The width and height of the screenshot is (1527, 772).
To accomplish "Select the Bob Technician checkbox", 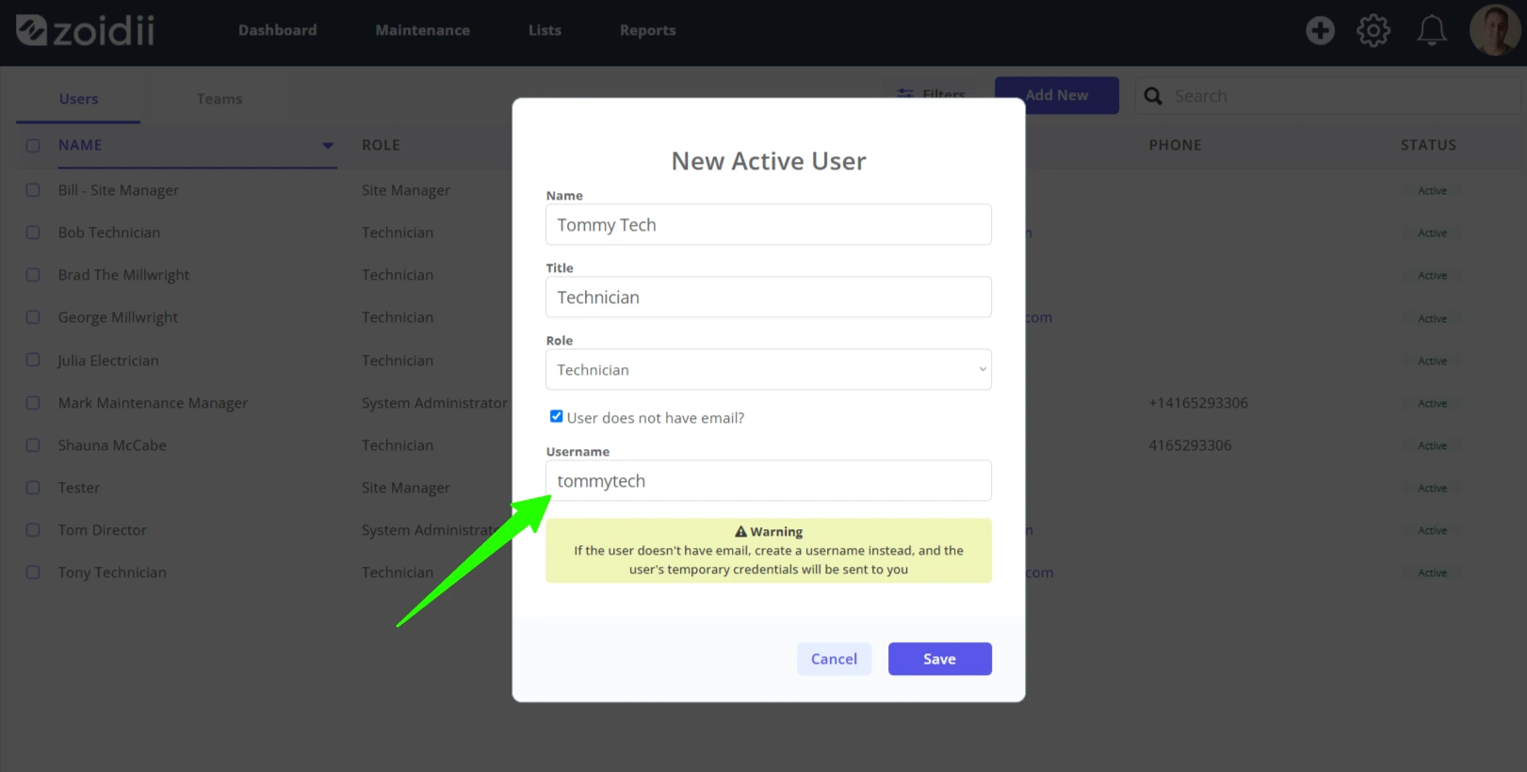I will coord(33,233).
